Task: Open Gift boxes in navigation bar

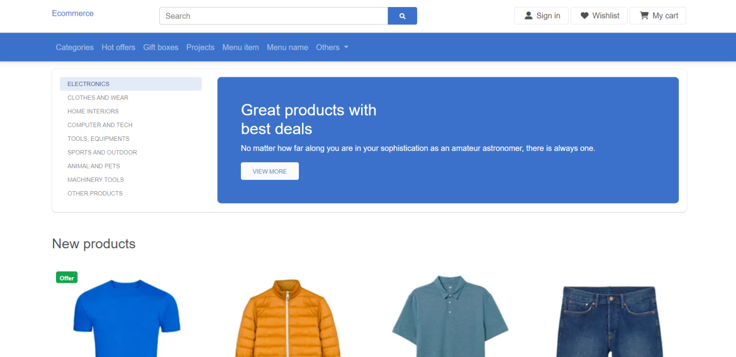Action: click(x=160, y=47)
